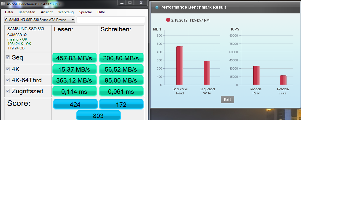Viewport: 341px width, 213px height.
Task: Select the 4K-64Thrd write value 95,00 MB/s
Action: click(121, 80)
